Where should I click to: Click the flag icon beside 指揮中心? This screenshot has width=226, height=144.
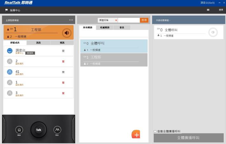coord(6,10)
